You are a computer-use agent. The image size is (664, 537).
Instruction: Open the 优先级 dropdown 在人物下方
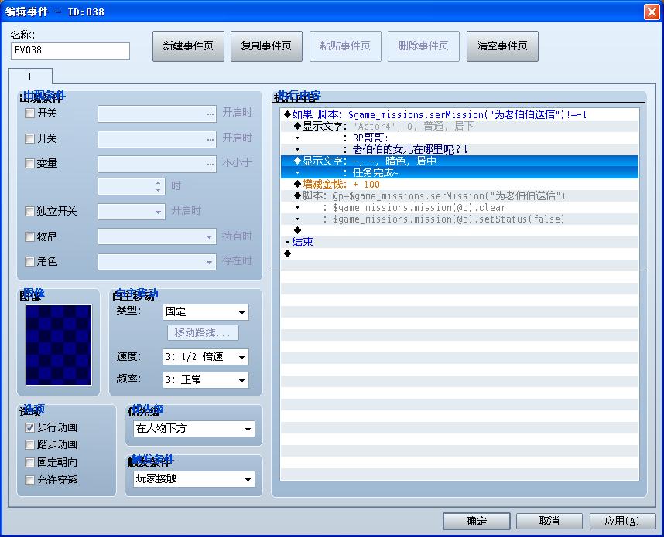pos(194,429)
